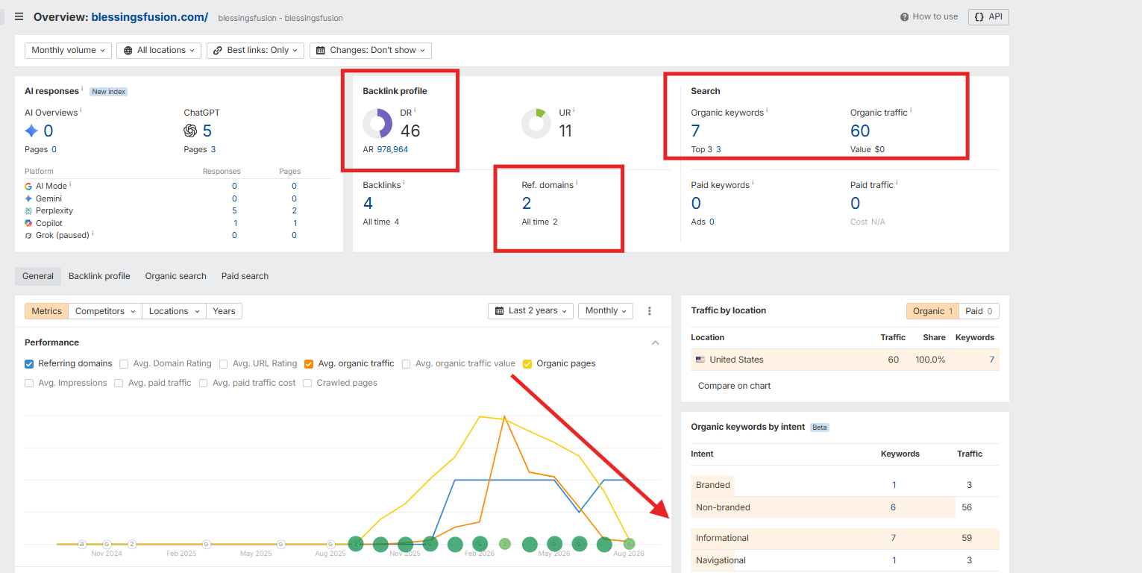Click the DR donut chart icon
The height and width of the screenshot is (573, 1142).
pyautogui.click(x=377, y=124)
